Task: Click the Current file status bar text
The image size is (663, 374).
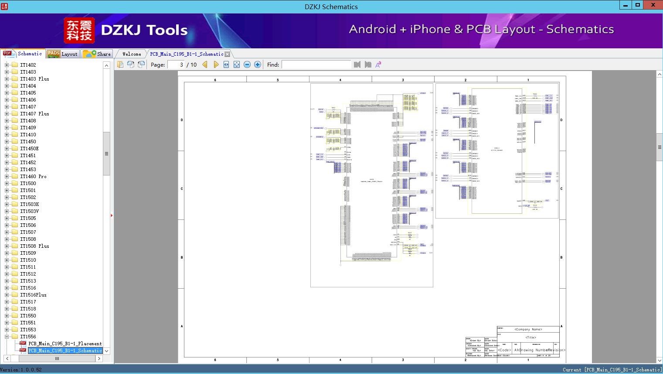Action: (x=612, y=370)
